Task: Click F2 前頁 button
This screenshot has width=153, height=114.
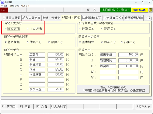Action: click(25, 107)
